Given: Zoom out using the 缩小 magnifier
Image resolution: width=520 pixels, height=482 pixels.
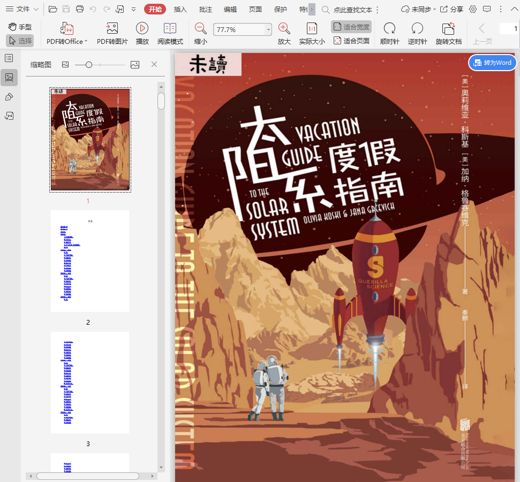Looking at the screenshot, I should pyautogui.click(x=201, y=29).
